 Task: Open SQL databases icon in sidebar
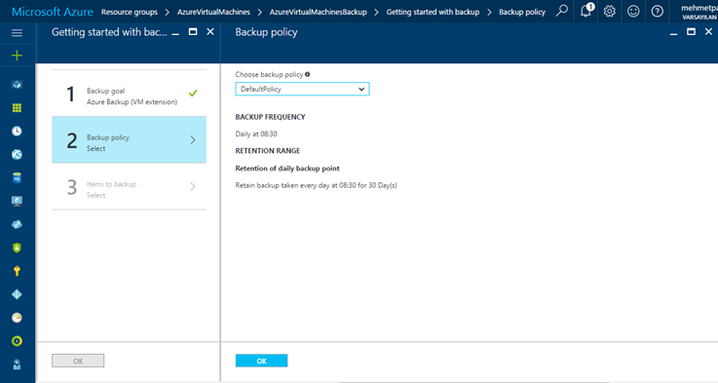(x=17, y=177)
